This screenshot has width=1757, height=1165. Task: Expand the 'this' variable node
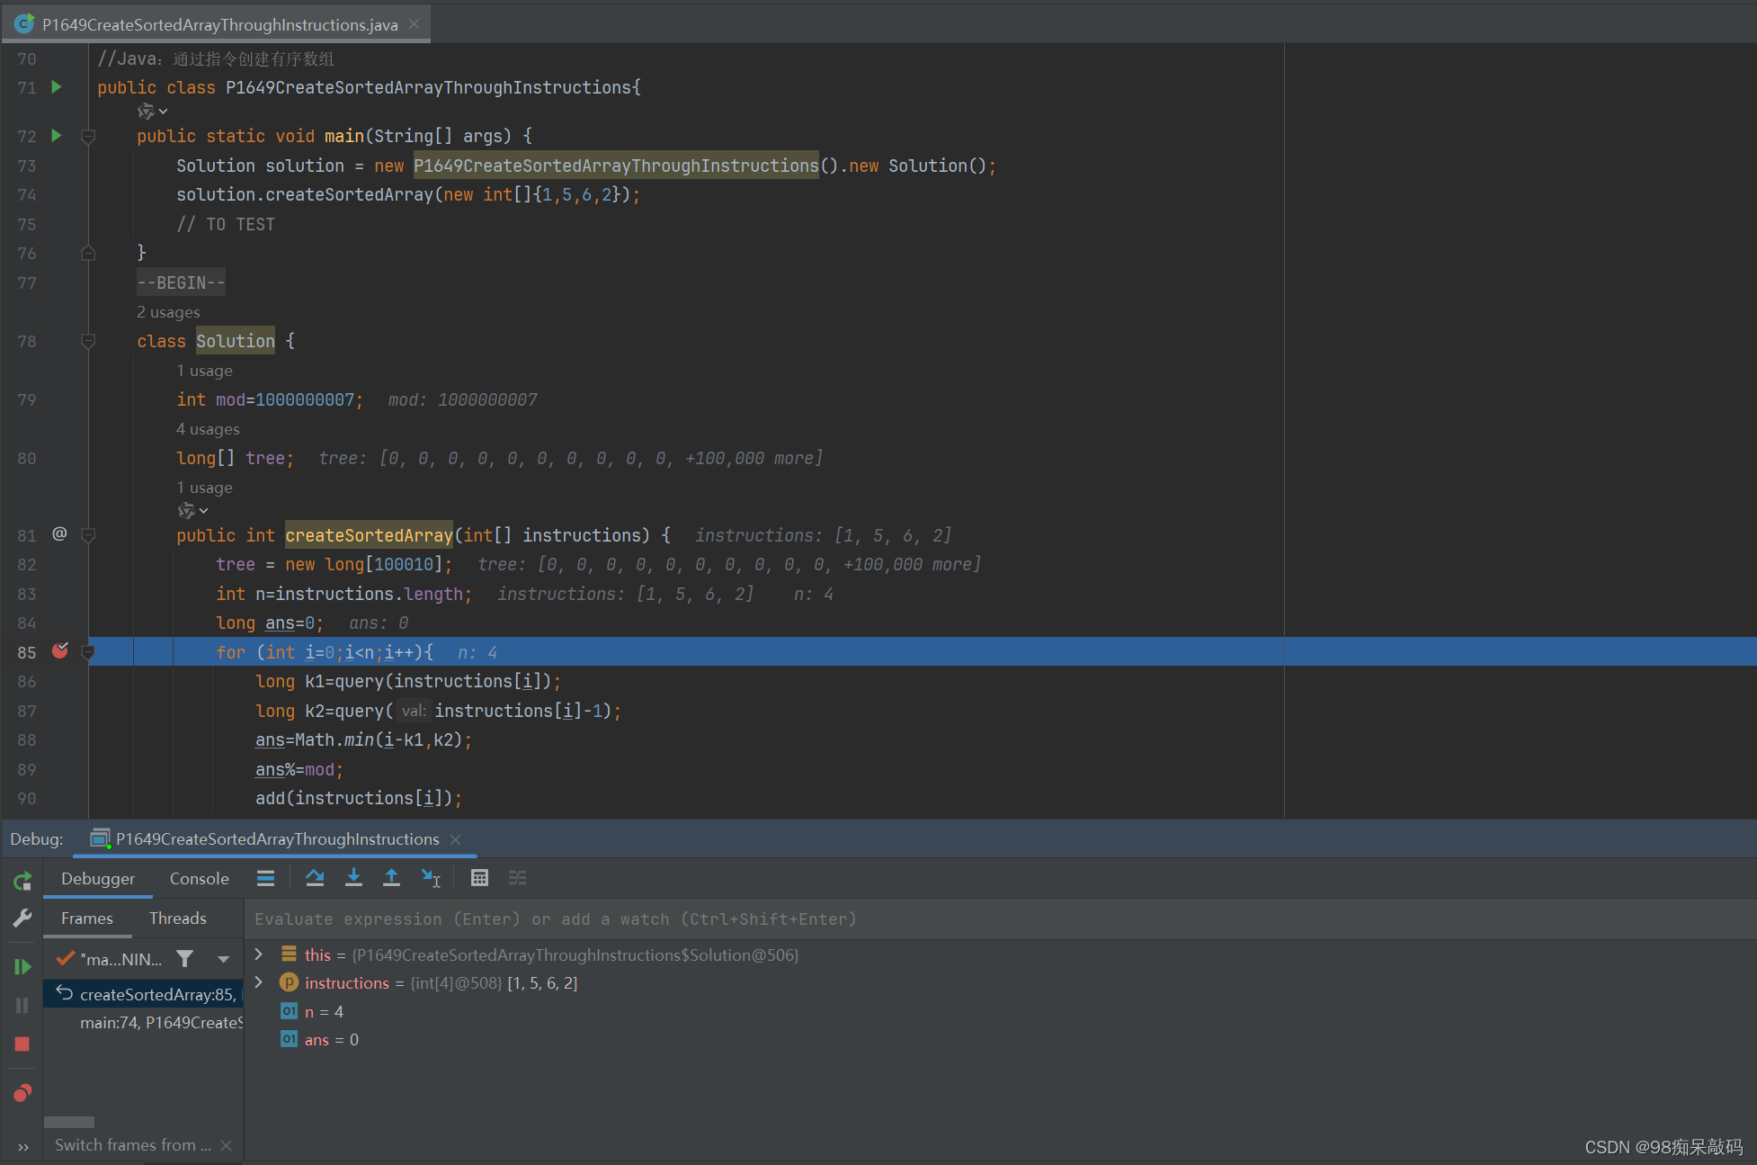point(259,954)
